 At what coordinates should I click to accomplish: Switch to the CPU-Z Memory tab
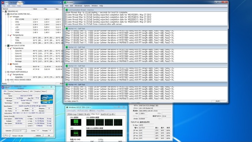tap(25, 91)
